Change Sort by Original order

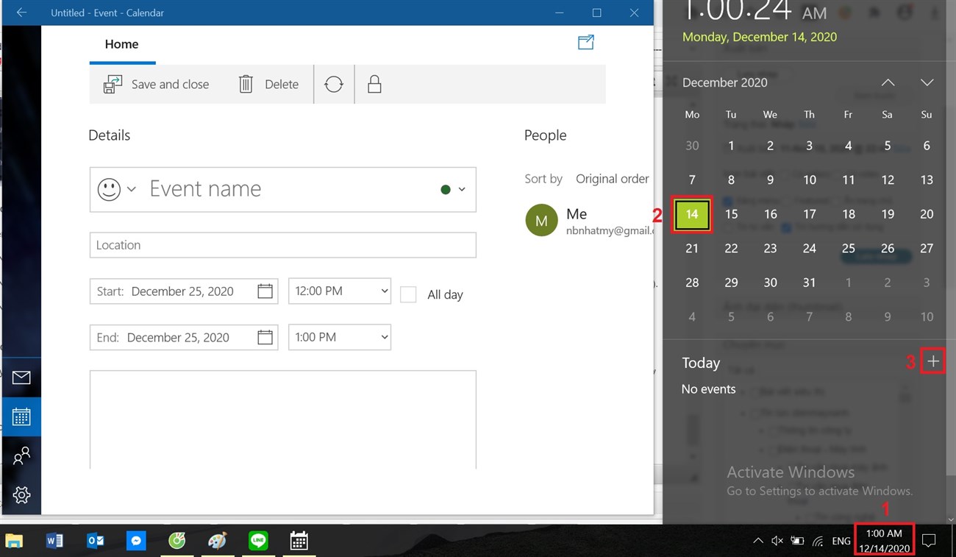tap(612, 179)
